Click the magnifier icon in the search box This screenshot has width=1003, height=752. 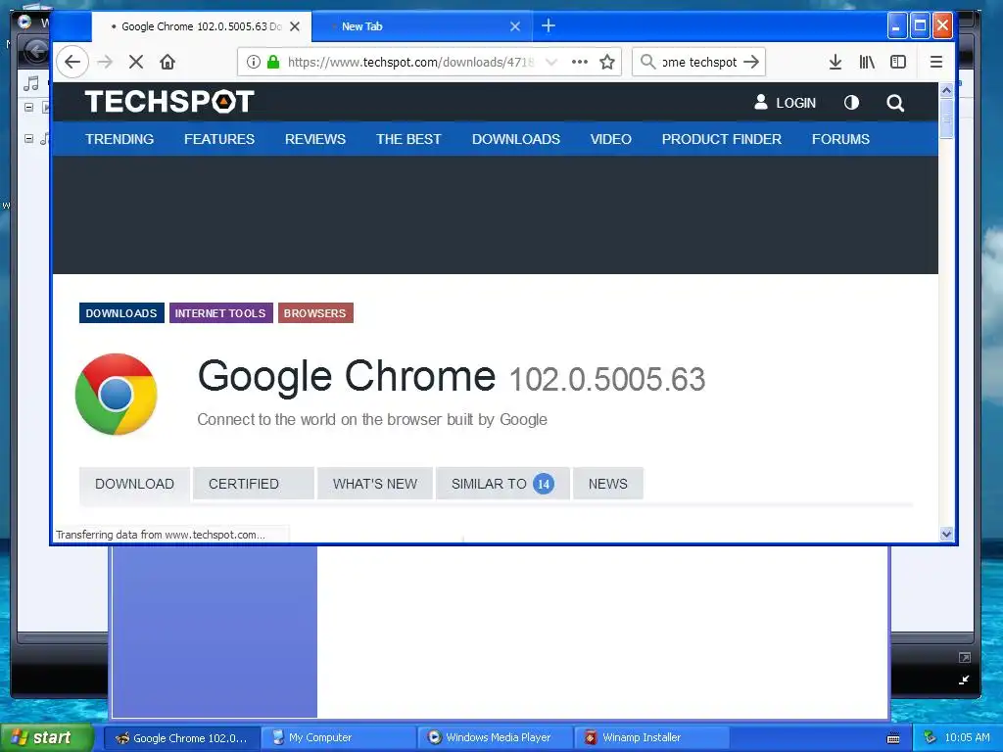click(x=648, y=62)
